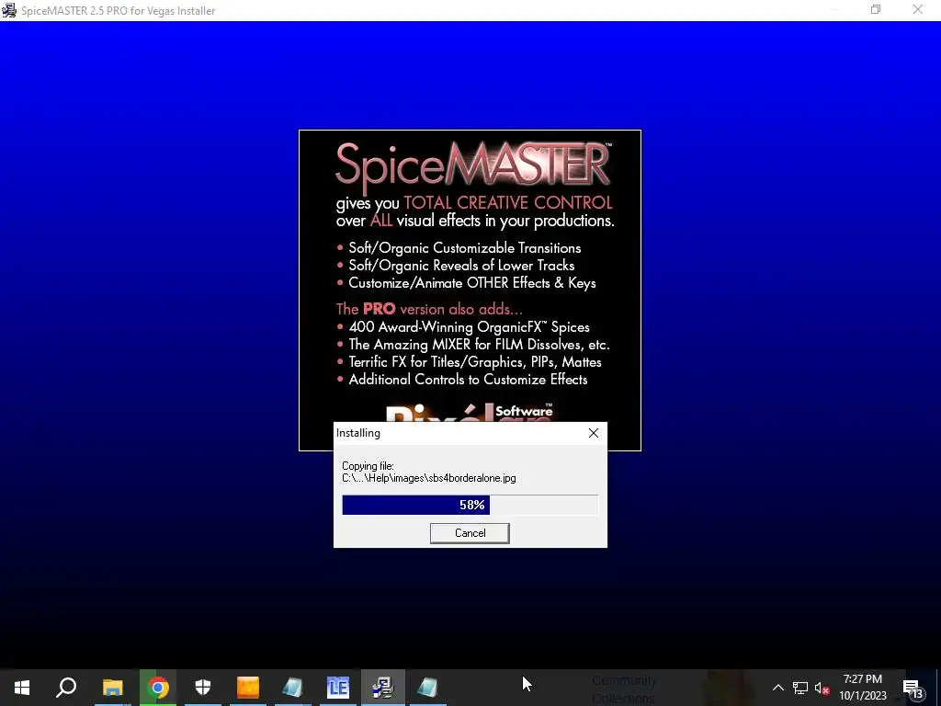Screen dimensions: 941x706
Task: Click the copying file path text
Action: point(429,478)
